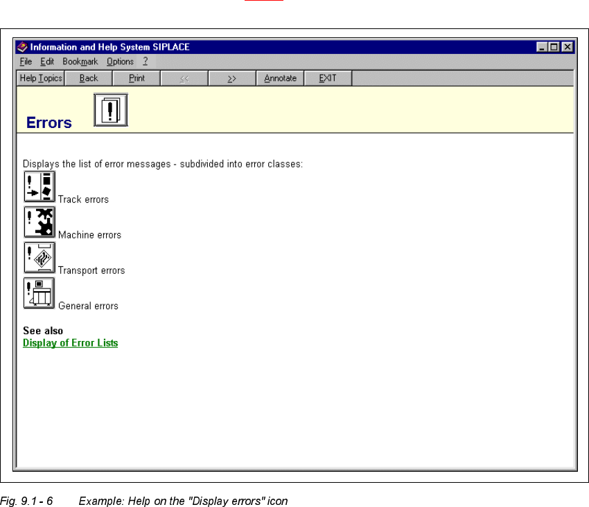Click the EXIT button
The width and height of the screenshot is (589, 507).
pyautogui.click(x=328, y=78)
